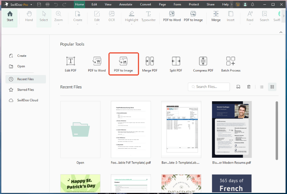Viewport: 287px width, 194px height.
Task: Select the Hand tool
Action: (29, 17)
